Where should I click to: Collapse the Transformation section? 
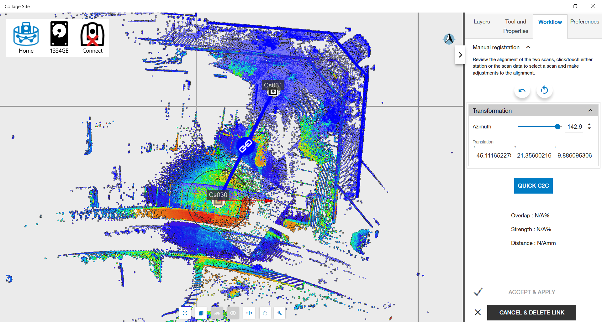coord(590,111)
